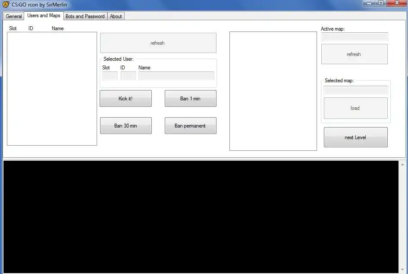Click the refresh button under Active map

click(355, 54)
